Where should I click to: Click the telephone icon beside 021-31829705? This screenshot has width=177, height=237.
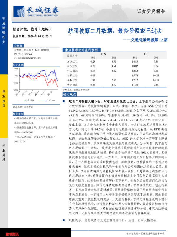coord(15,54)
